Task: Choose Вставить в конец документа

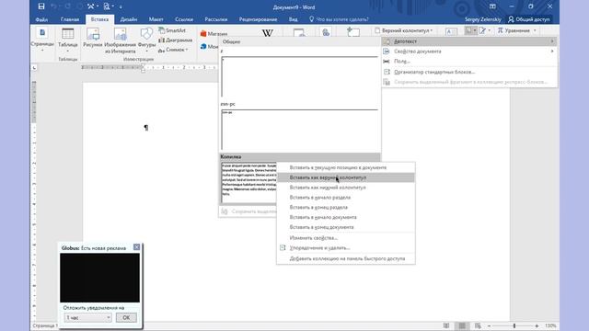Action: tap(346, 227)
